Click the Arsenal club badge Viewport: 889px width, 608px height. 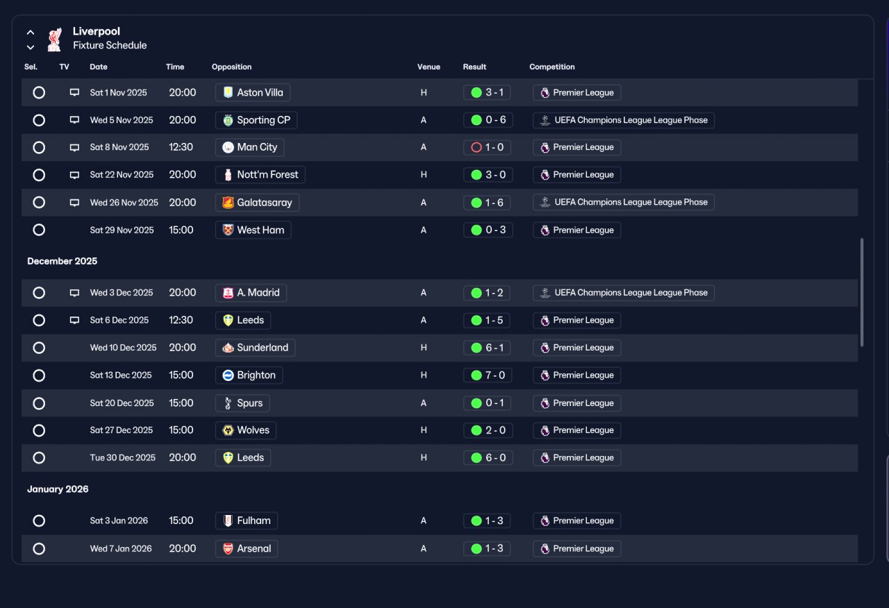coord(228,549)
